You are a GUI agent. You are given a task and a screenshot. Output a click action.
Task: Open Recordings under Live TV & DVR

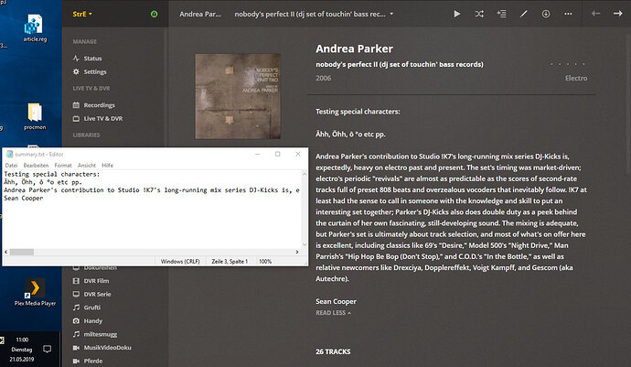[x=99, y=105]
